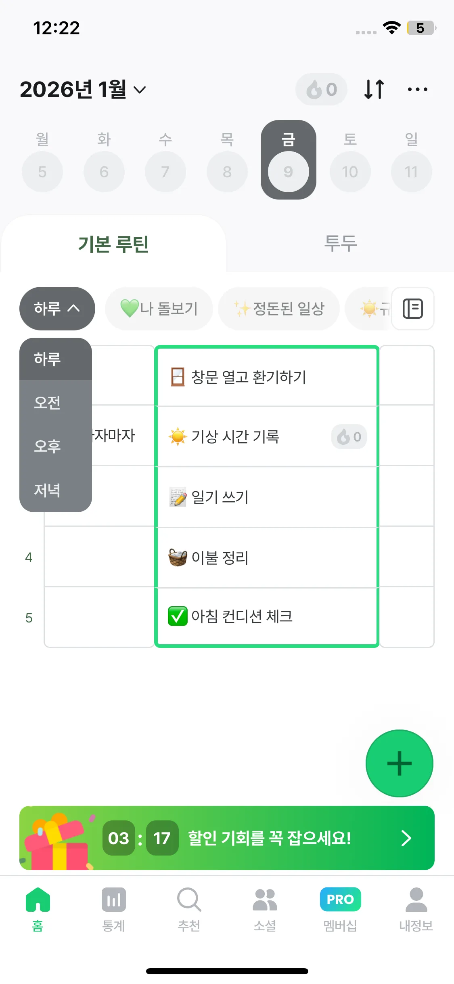Select Saturday the 10th in calendar

coord(350,172)
